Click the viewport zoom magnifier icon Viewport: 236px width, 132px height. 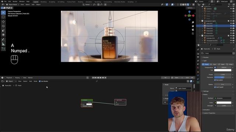tap(193, 22)
